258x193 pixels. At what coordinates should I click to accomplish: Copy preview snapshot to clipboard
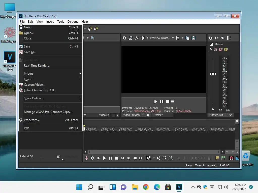[x=187, y=38]
